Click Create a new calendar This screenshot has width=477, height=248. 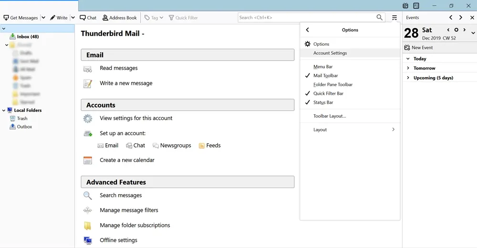click(127, 160)
